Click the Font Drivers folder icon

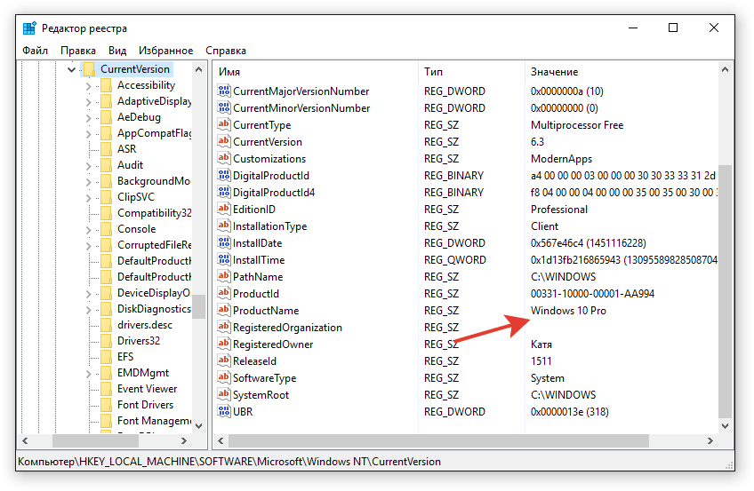coord(106,405)
